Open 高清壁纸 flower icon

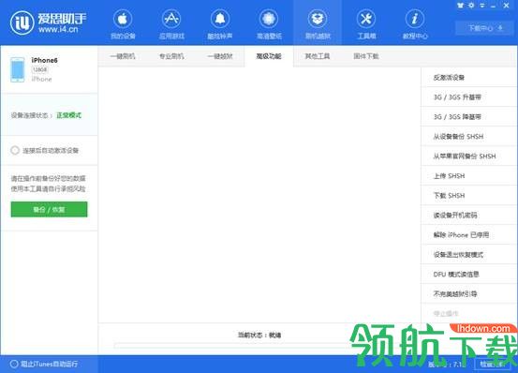tap(269, 23)
